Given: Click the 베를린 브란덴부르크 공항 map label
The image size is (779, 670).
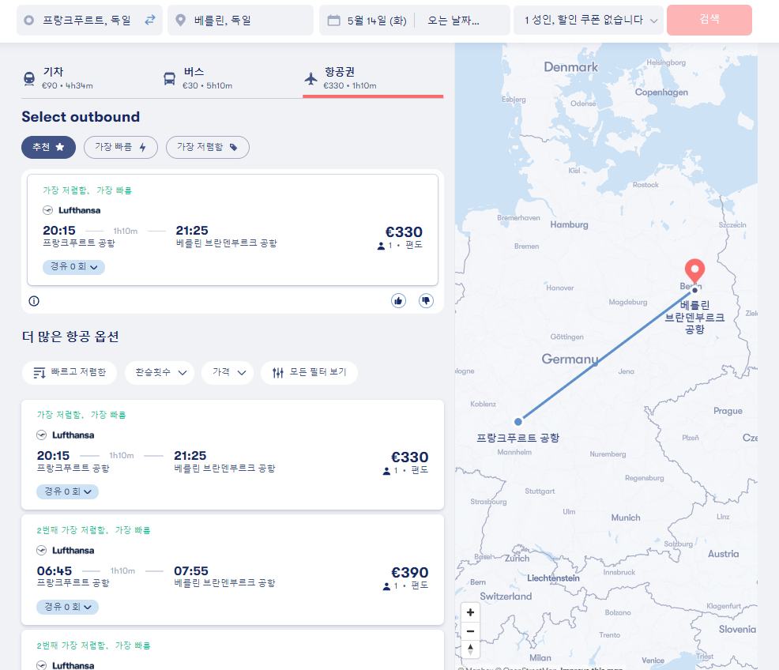Looking at the screenshot, I should (694, 317).
